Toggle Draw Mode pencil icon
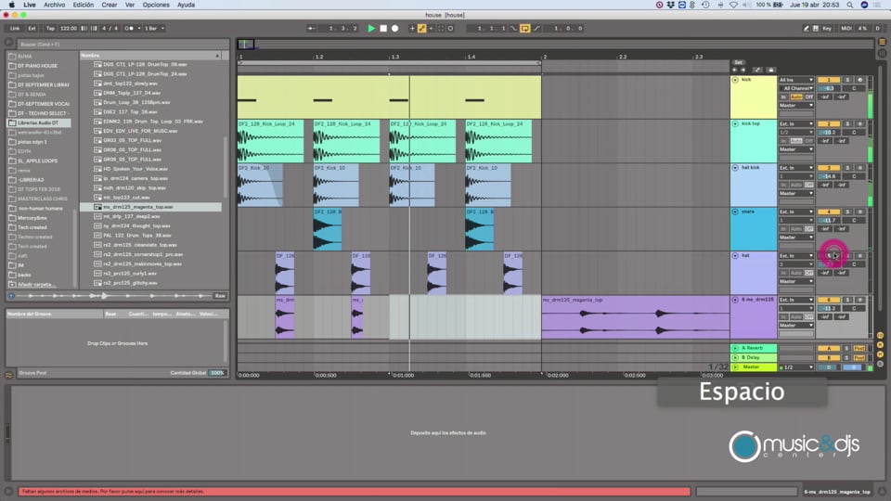Screen dimensions: 891x501 tap(806, 28)
